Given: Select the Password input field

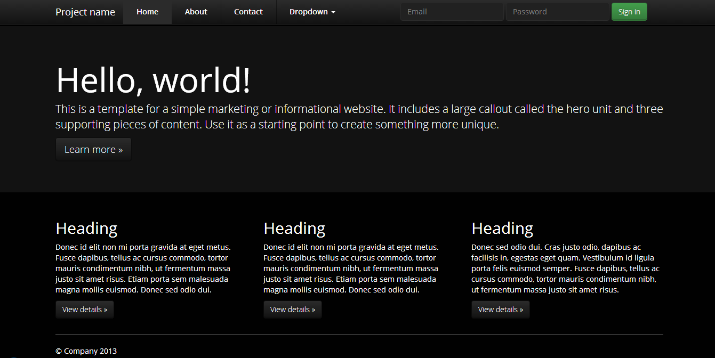Looking at the screenshot, I should tap(558, 11).
